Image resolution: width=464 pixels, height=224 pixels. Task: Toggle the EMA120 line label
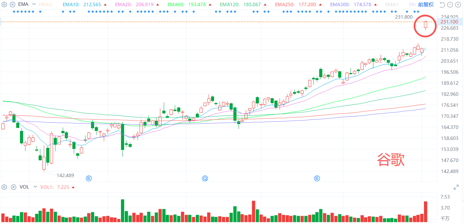click(x=229, y=4)
